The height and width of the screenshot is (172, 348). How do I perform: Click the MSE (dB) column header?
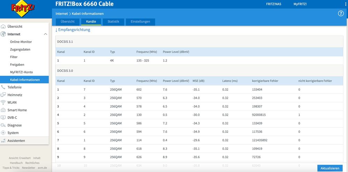(x=198, y=81)
